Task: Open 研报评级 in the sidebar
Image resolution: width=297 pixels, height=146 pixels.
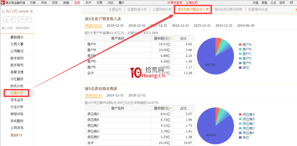Action: [17, 114]
